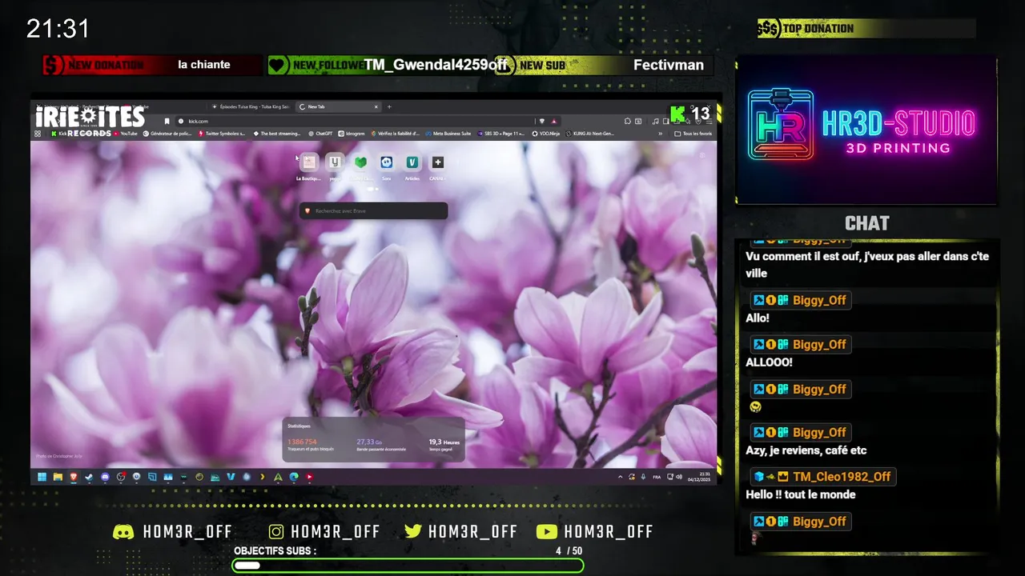This screenshot has width=1025, height=576.
Task: Click the green triangle taskbar icon
Action: (x=278, y=477)
